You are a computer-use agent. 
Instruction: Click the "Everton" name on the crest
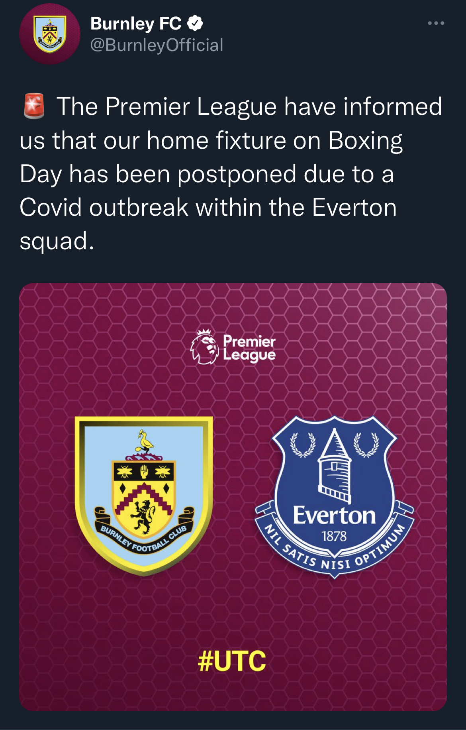[x=335, y=516]
